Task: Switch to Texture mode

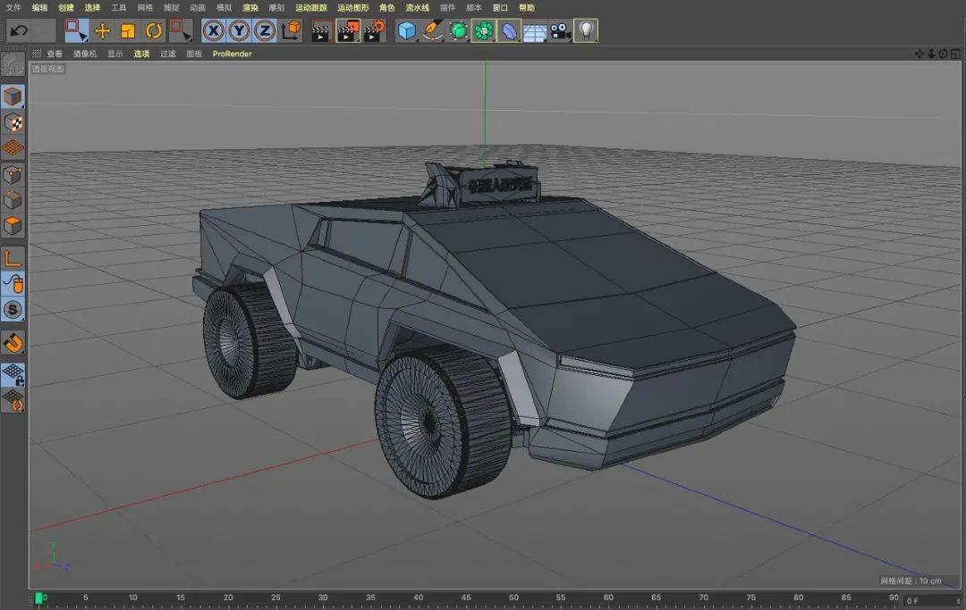Action: (13, 122)
